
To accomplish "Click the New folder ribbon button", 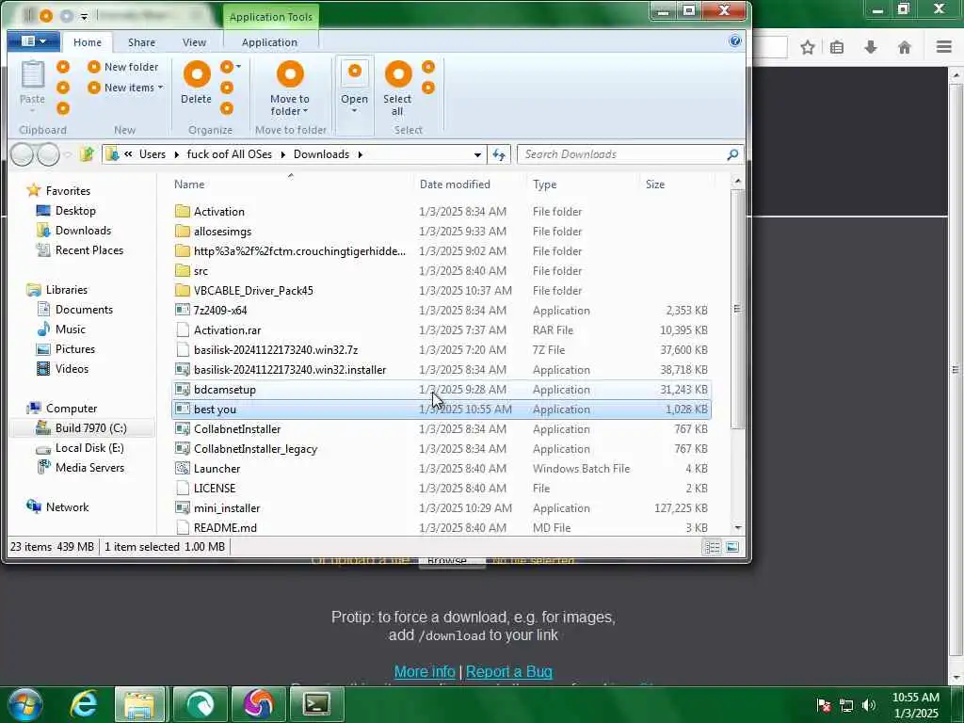I will click(123, 67).
